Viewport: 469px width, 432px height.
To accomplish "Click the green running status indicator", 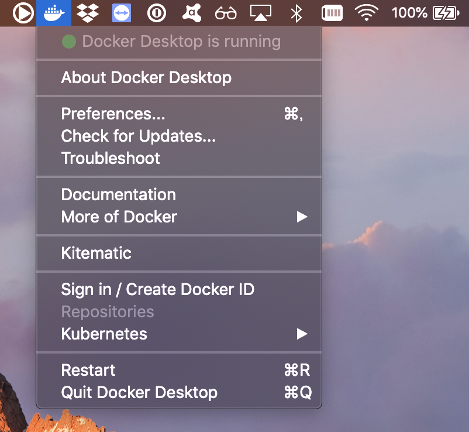I will click(69, 42).
